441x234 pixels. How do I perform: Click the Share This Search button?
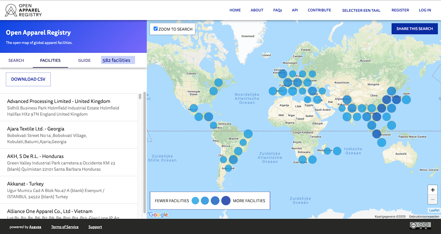pyautogui.click(x=415, y=29)
